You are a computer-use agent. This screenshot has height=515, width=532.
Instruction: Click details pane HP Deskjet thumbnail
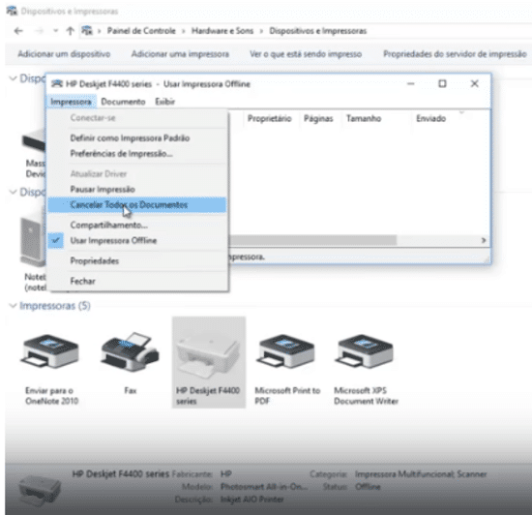click(41, 491)
